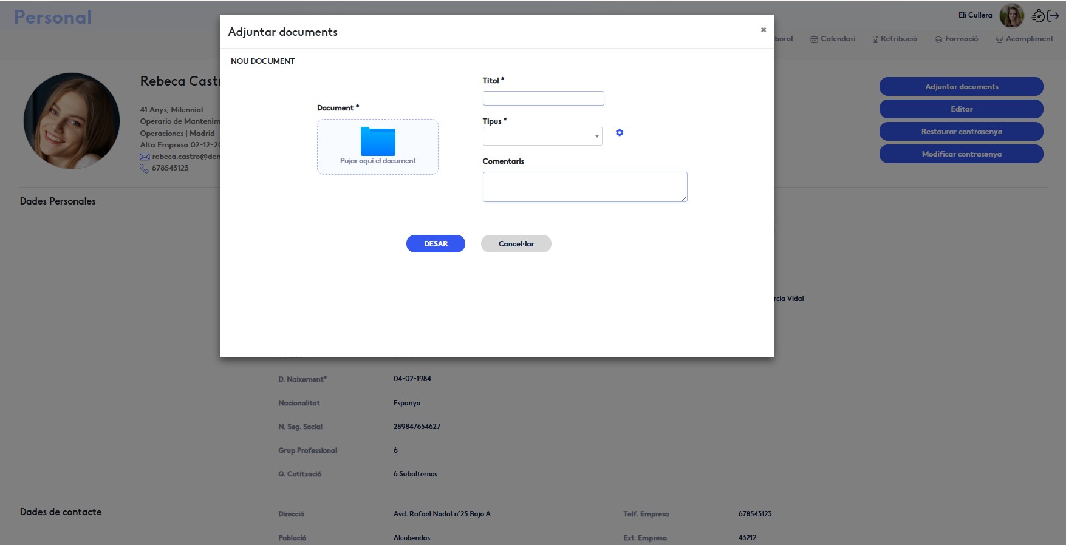This screenshot has width=1066, height=545.
Task: Open the Tipus dropdown
Action: (542, 137)
